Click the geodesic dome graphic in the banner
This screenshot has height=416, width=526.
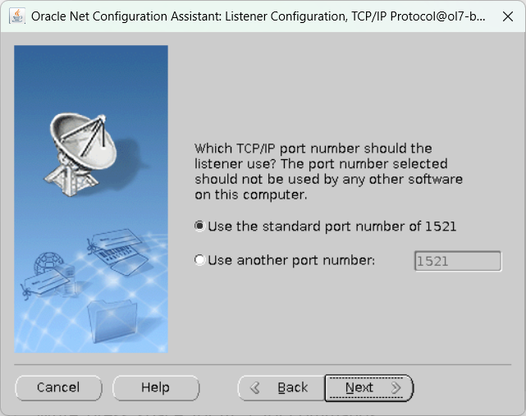click(48, 263)
